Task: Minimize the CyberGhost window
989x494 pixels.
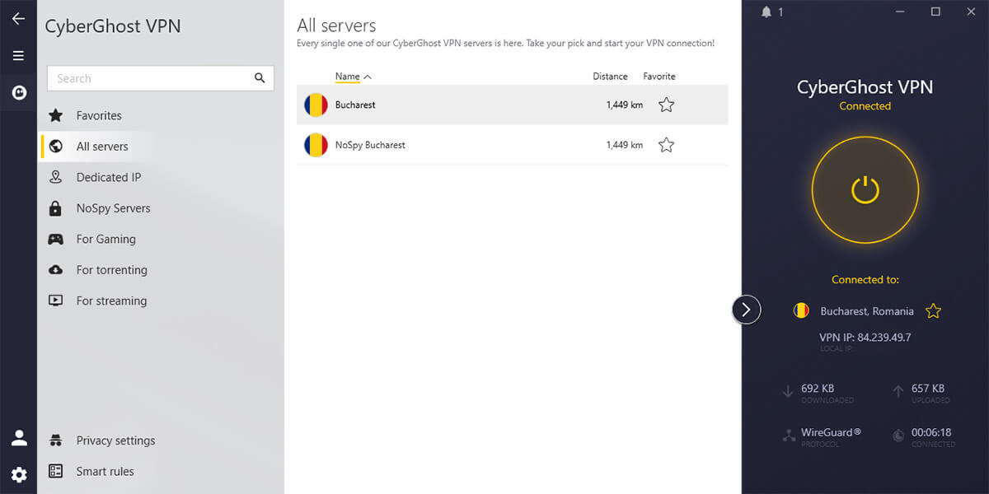Action: tap(899, 12)
